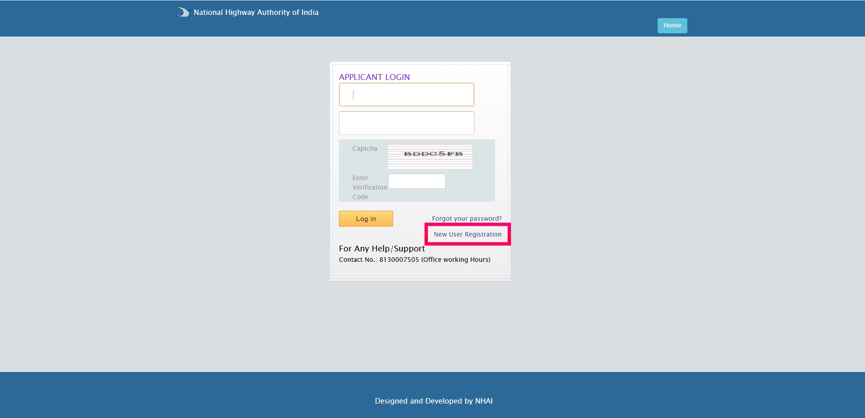Screen dimensions: 865x418
Task: Click the Contact No. 8130007505 text
Action: [x=414, y=260]
